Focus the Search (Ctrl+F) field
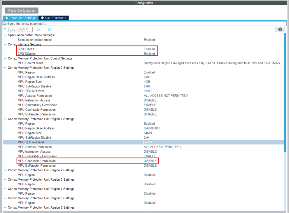291x213 pixels. [x=20, y=29]
